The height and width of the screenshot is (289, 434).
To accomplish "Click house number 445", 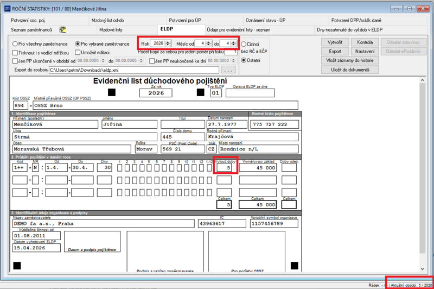I will pos(183,137).
